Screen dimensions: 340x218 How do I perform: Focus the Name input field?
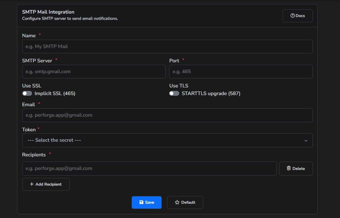point(167,46)
